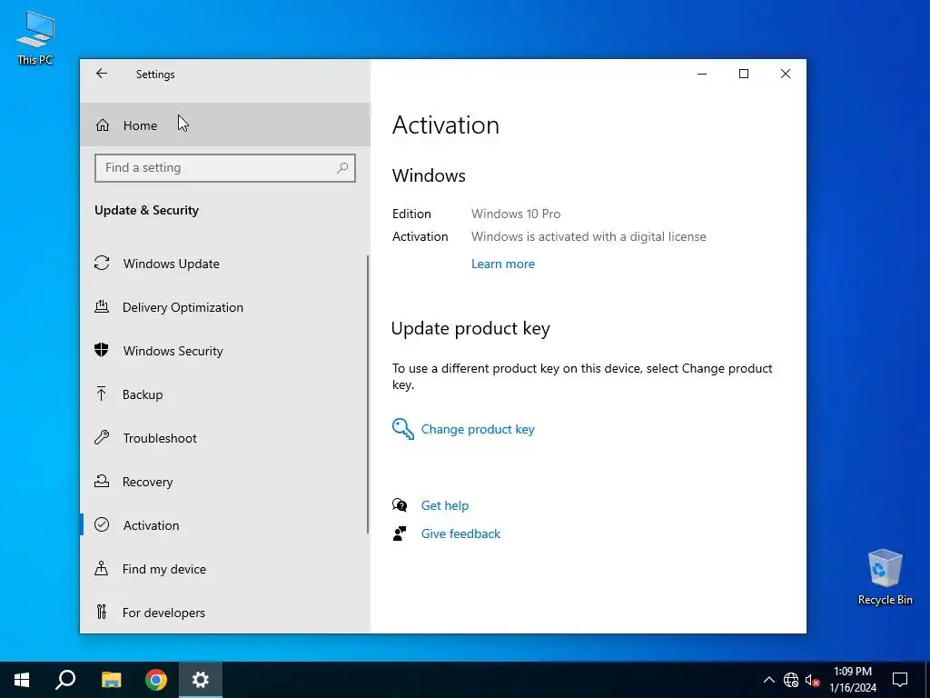Click the Delivery Optimization icon
This screenshot has height=698, width=930.
point(102,307)
